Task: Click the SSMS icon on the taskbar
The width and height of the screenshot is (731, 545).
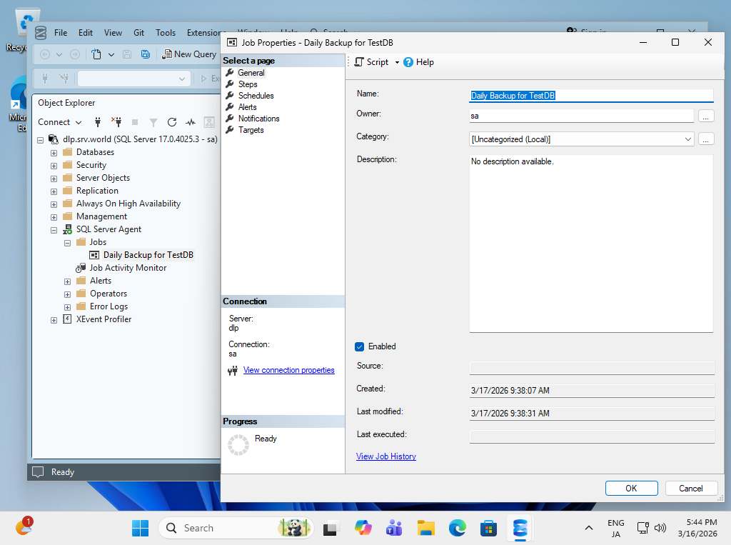Action: (520, 528)
